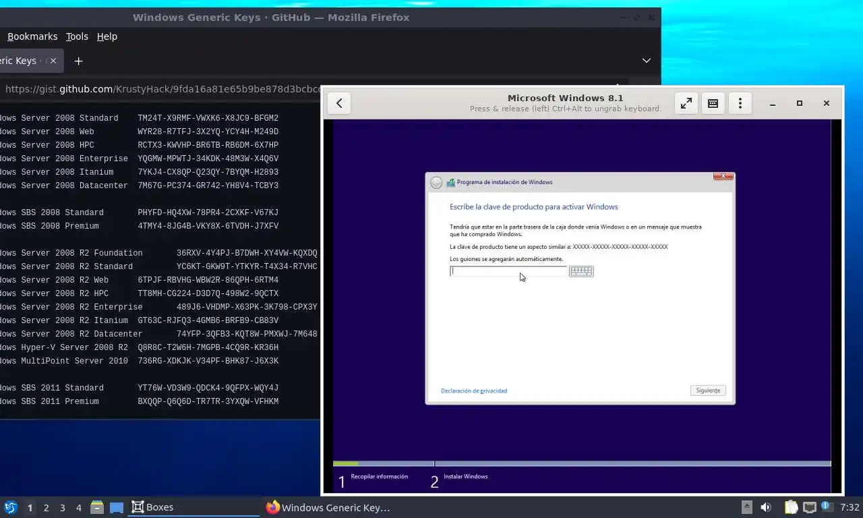
Task: Expand the list all tabs dropdown in Firefox
Action: tap(646, 61)
